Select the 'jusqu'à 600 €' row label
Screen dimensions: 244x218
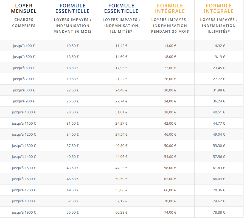tap(24, 68)
